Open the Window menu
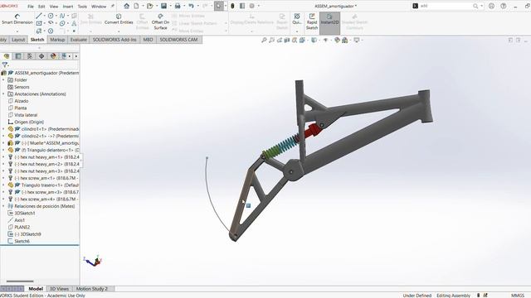Viewport: 531px width, 298px height. click(99, 7)
